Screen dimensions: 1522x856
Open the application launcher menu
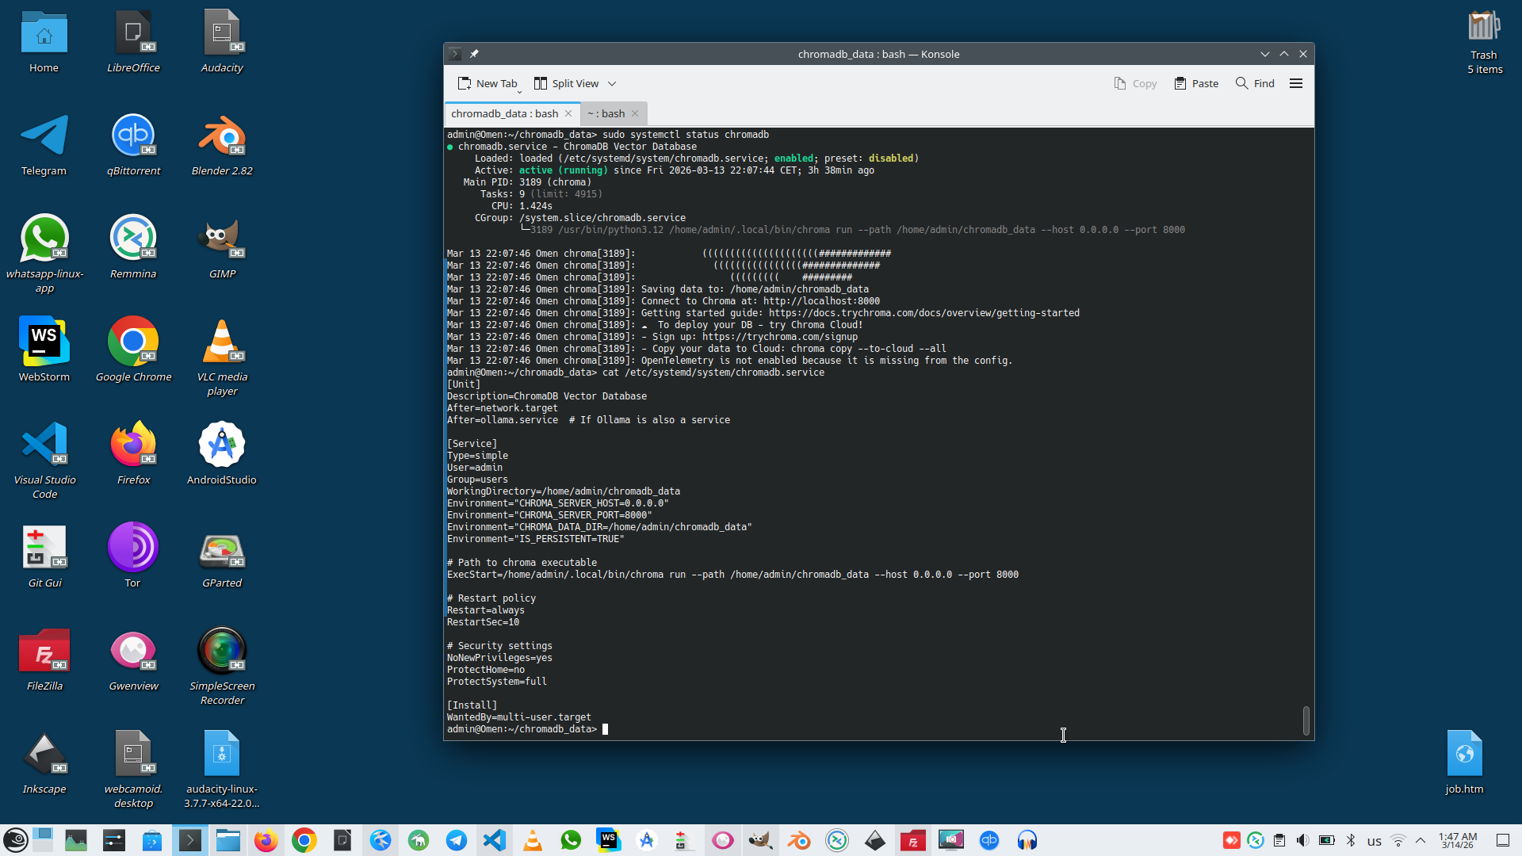click(x=16, y=840)
